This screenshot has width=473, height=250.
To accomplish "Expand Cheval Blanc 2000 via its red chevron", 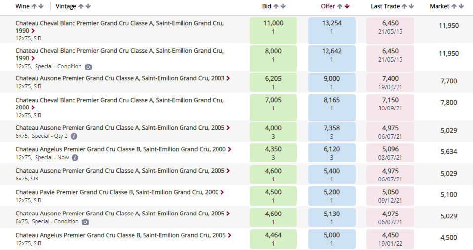I will 33,107.
